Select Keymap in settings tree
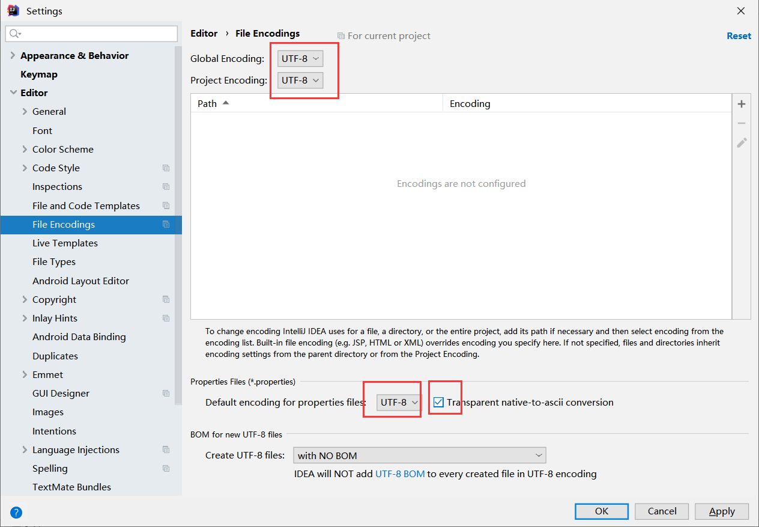759x527 pixels. 39,75
